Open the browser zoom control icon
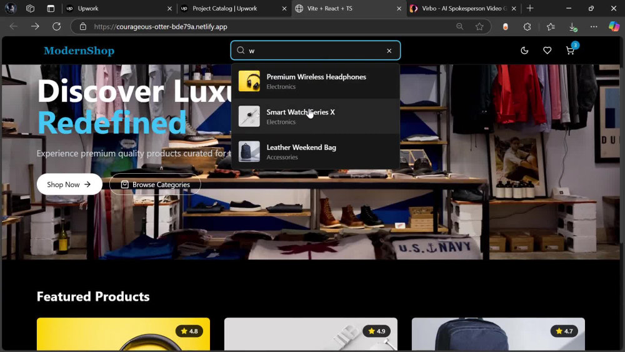This screenshot has height=352, width=625. click(459, 26)
